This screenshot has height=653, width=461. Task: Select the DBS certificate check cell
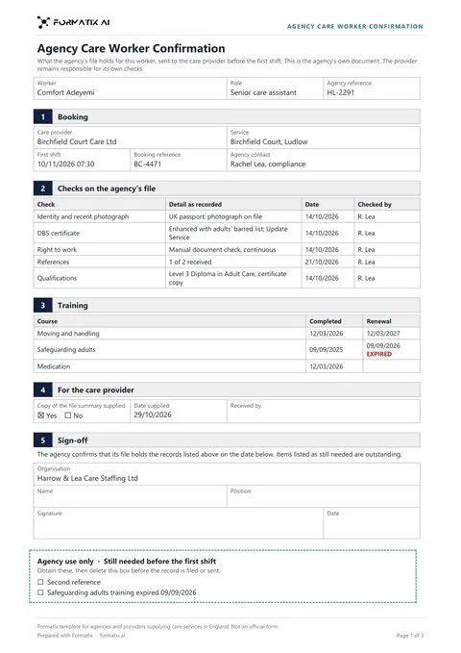pyautogui.click(x=100, y=233)
